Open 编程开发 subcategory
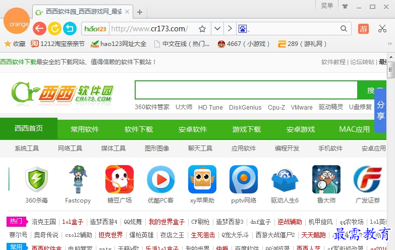Viewport: 395px width, 250px height. (287, 148)
